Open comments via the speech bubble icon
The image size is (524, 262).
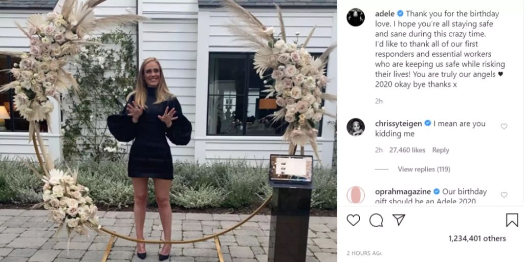376,220
